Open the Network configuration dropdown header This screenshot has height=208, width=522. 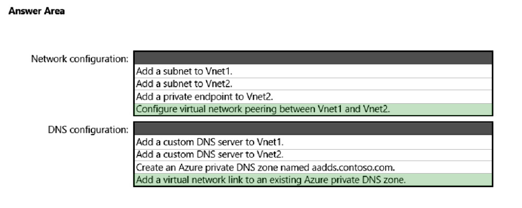pyautogui.click(x=313, y=58)
